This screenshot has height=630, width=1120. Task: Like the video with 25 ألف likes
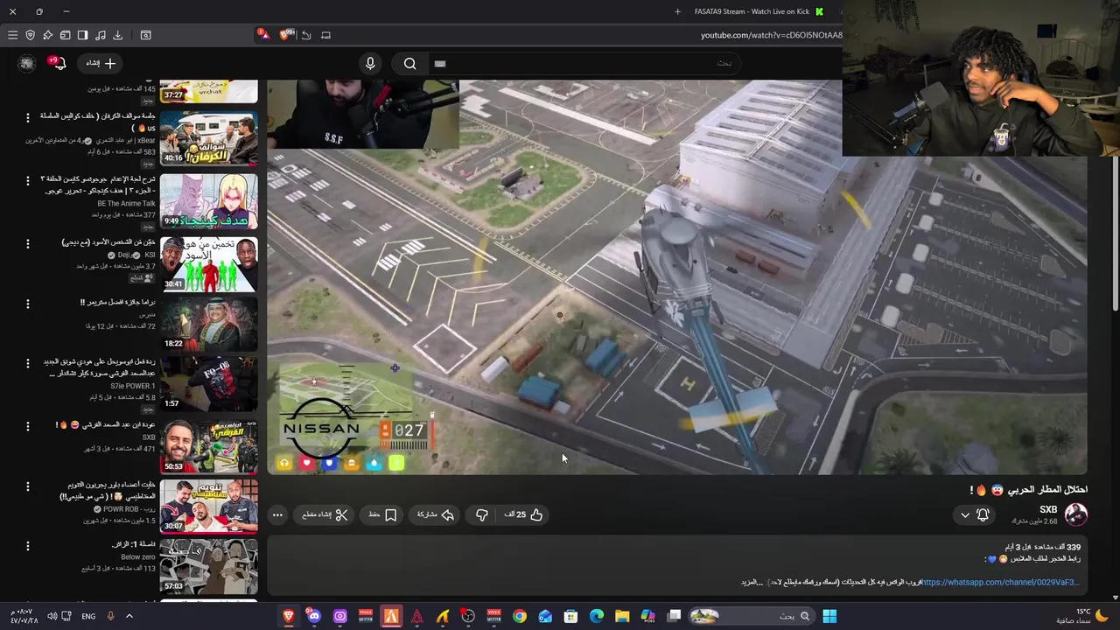tap(523, 515)
